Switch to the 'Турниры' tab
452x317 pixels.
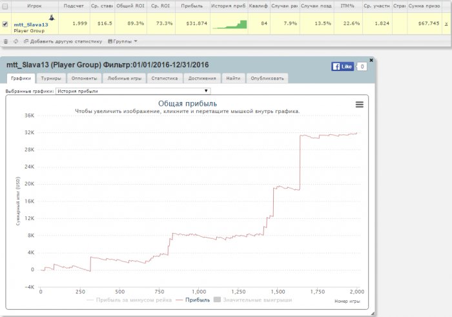point(50,78)
